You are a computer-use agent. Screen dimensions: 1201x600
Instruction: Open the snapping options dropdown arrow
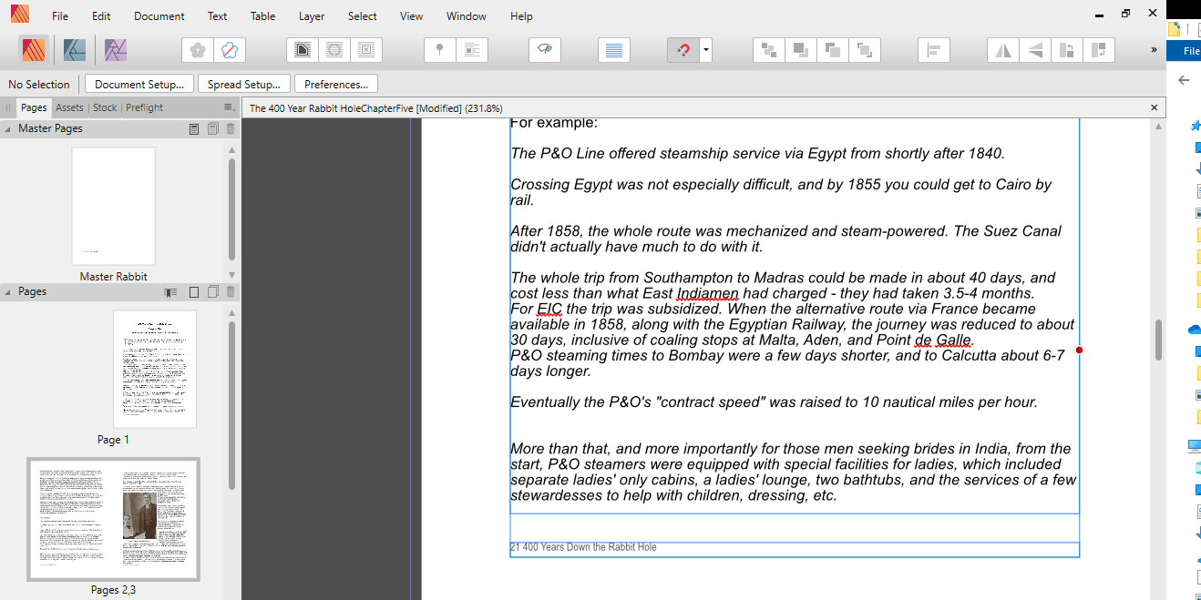pos(706,50)
